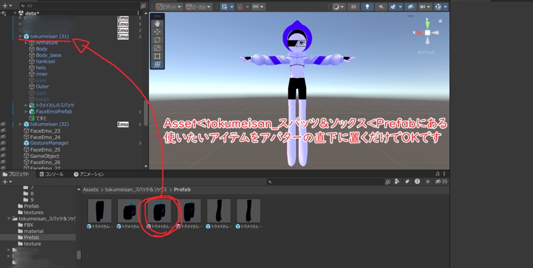Open the Project panel kebab menu

pyautogui.click(x=444, y=174)
